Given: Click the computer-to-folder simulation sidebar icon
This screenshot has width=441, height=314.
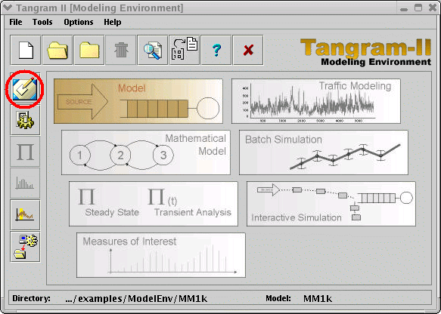Looking at the screenshot, I should pyautogui.click(x=25, y=247).
